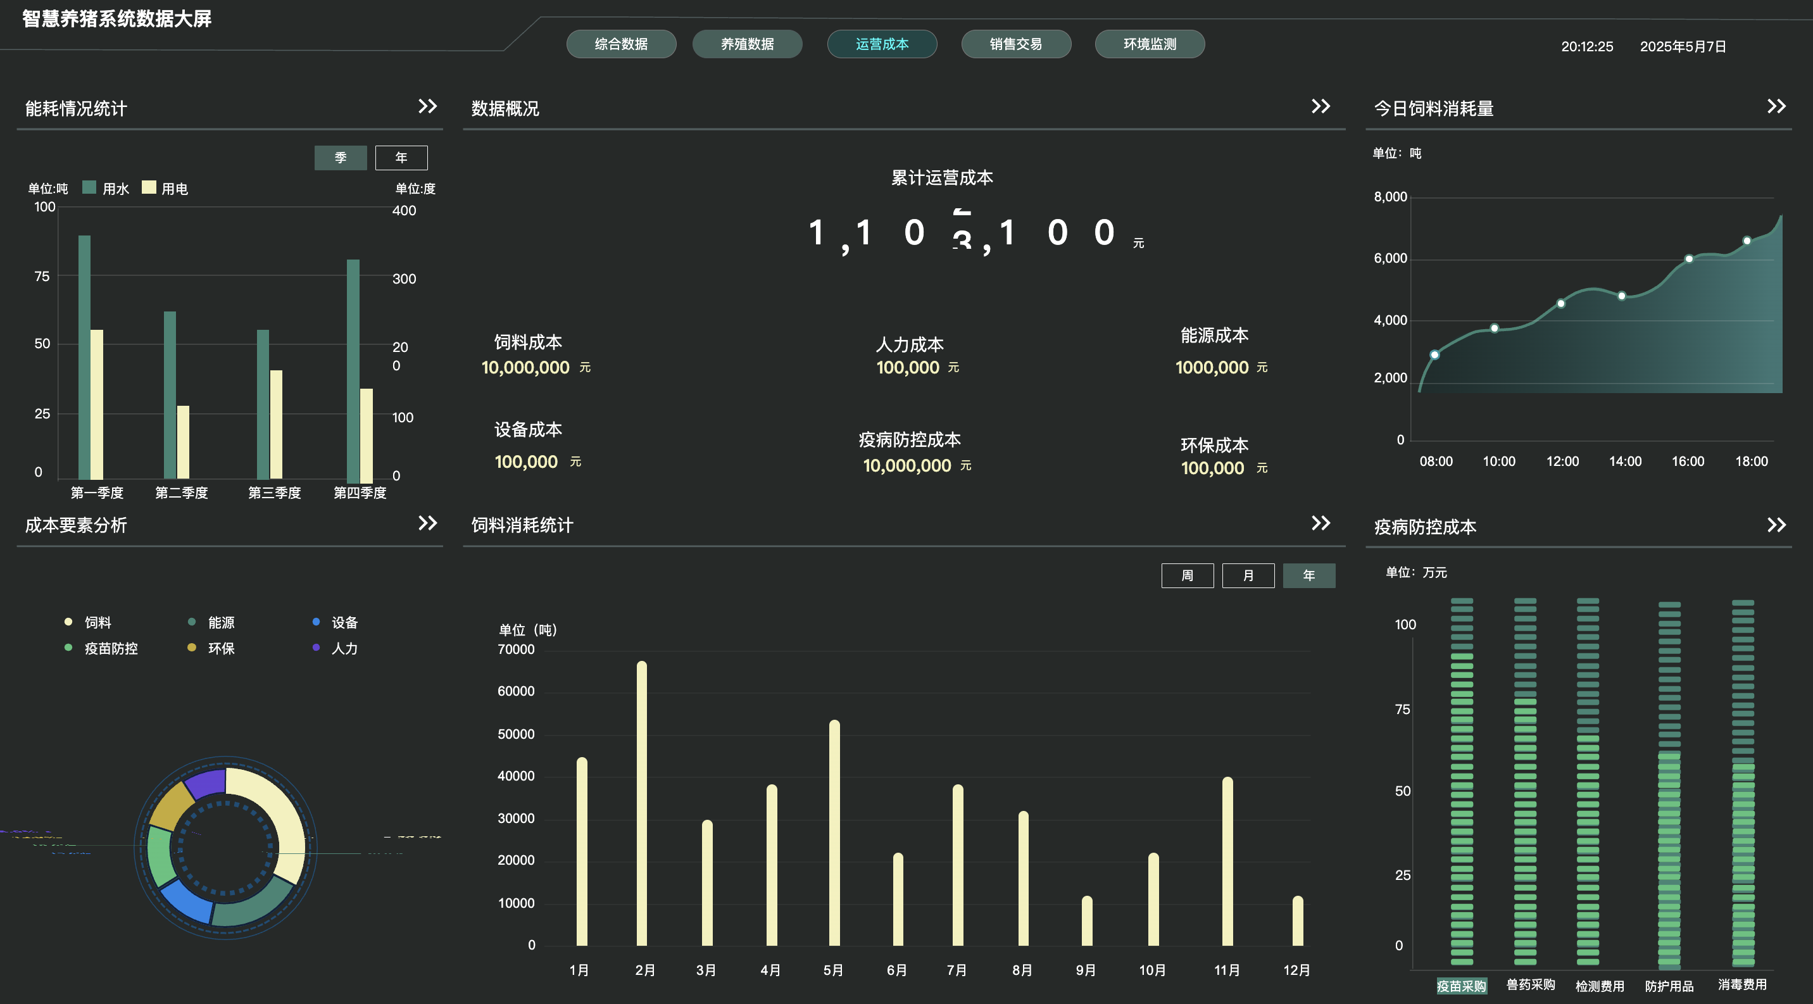Open 今日饲料消耗量 panel via double chevron
The image size is (1813, 1004).
(1776, 106)
